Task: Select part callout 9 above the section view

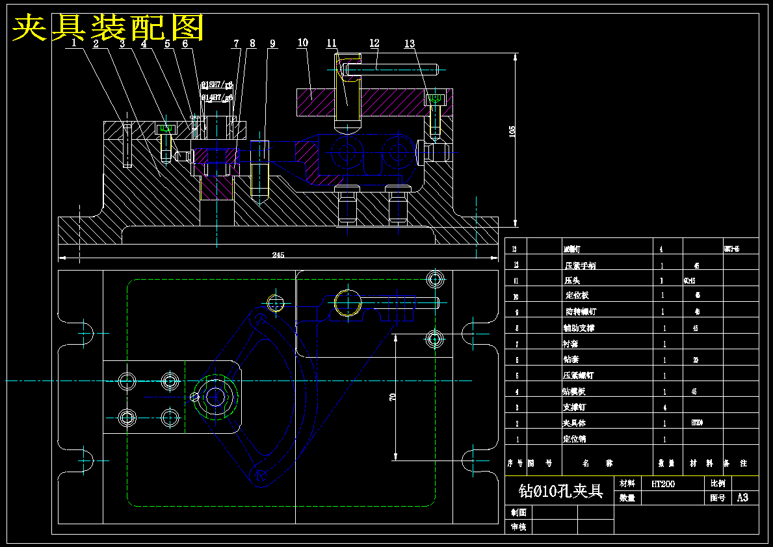Action: (272, 44)
